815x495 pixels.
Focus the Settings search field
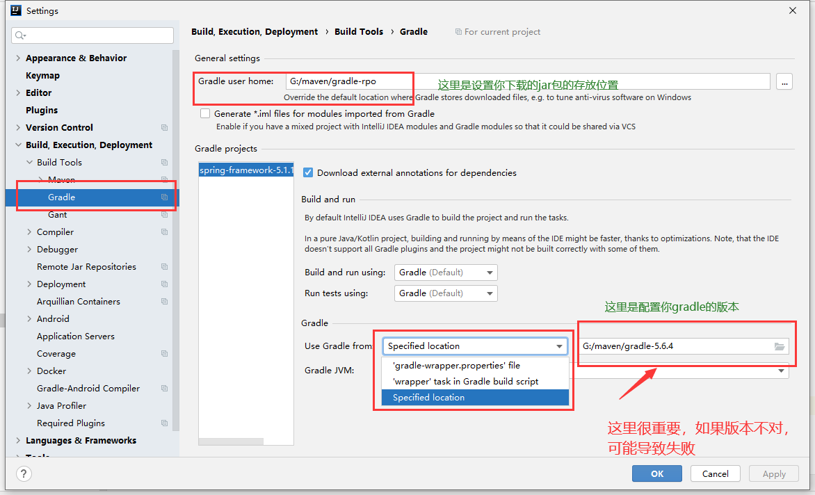[x=92, y=35]
